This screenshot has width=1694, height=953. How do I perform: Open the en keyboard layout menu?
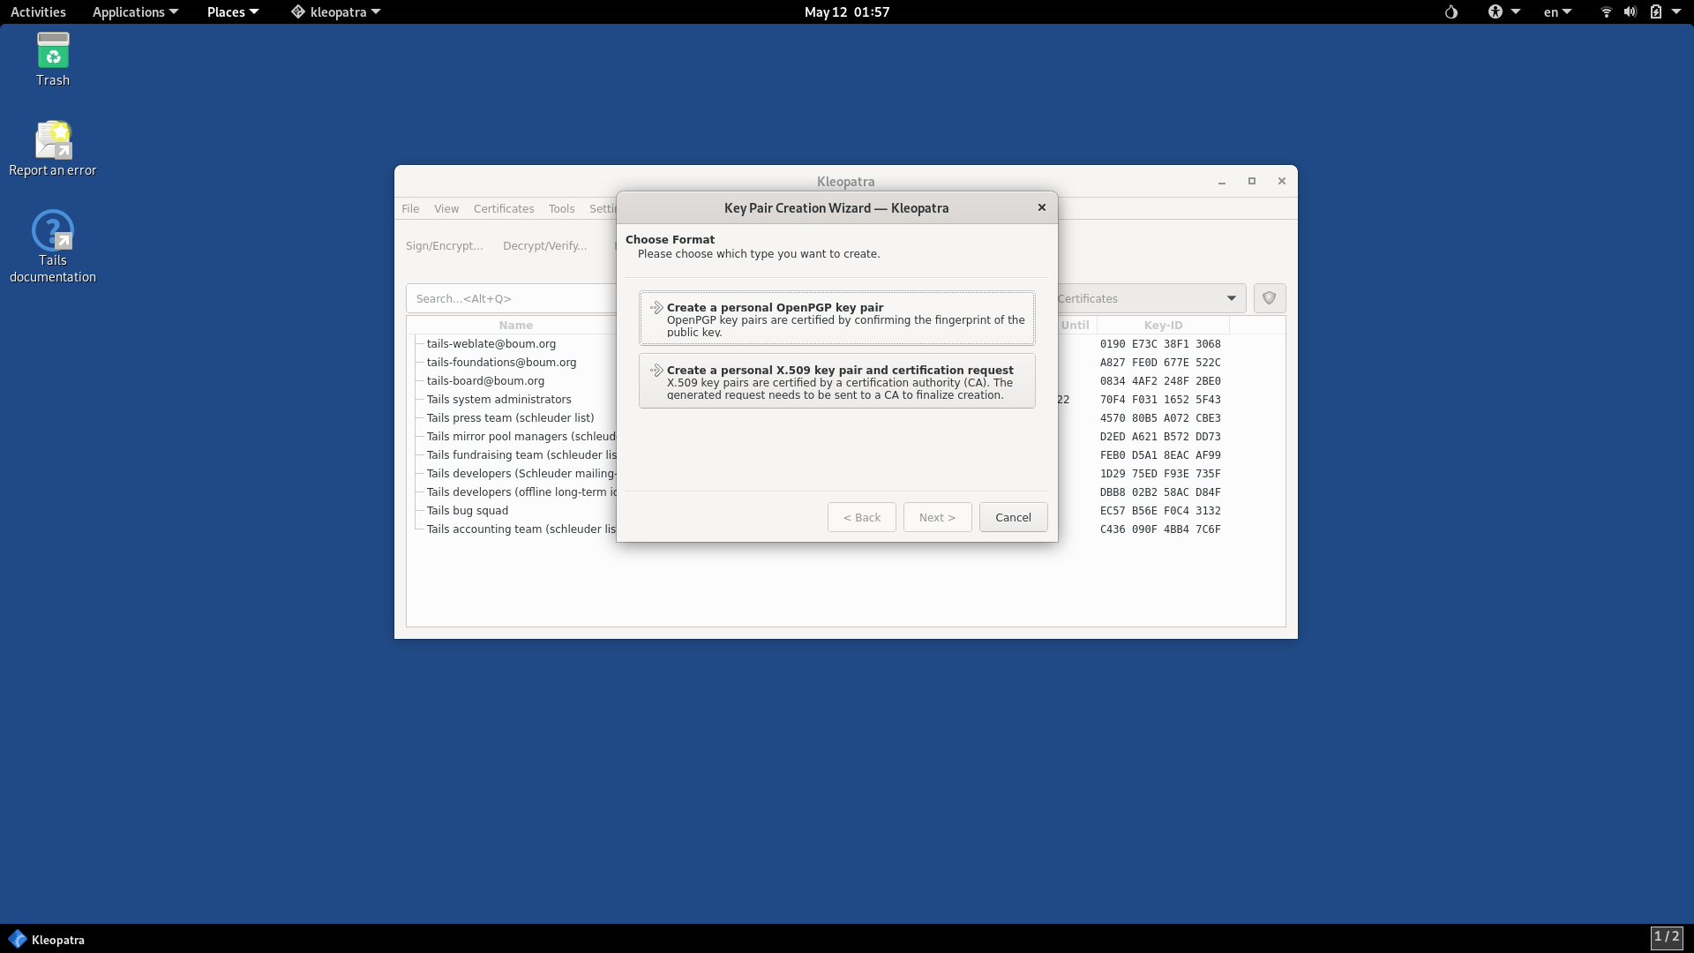(1557, 12)
